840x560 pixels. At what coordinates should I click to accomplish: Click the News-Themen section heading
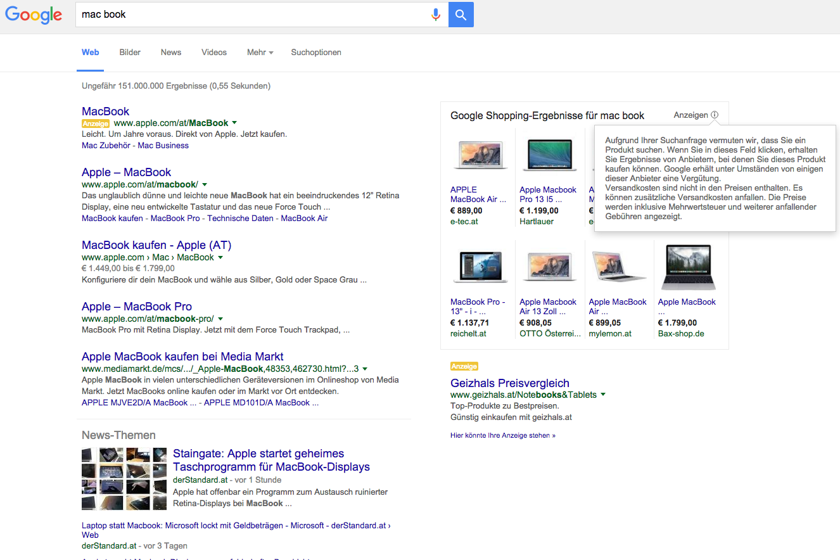tap(118, 435)
